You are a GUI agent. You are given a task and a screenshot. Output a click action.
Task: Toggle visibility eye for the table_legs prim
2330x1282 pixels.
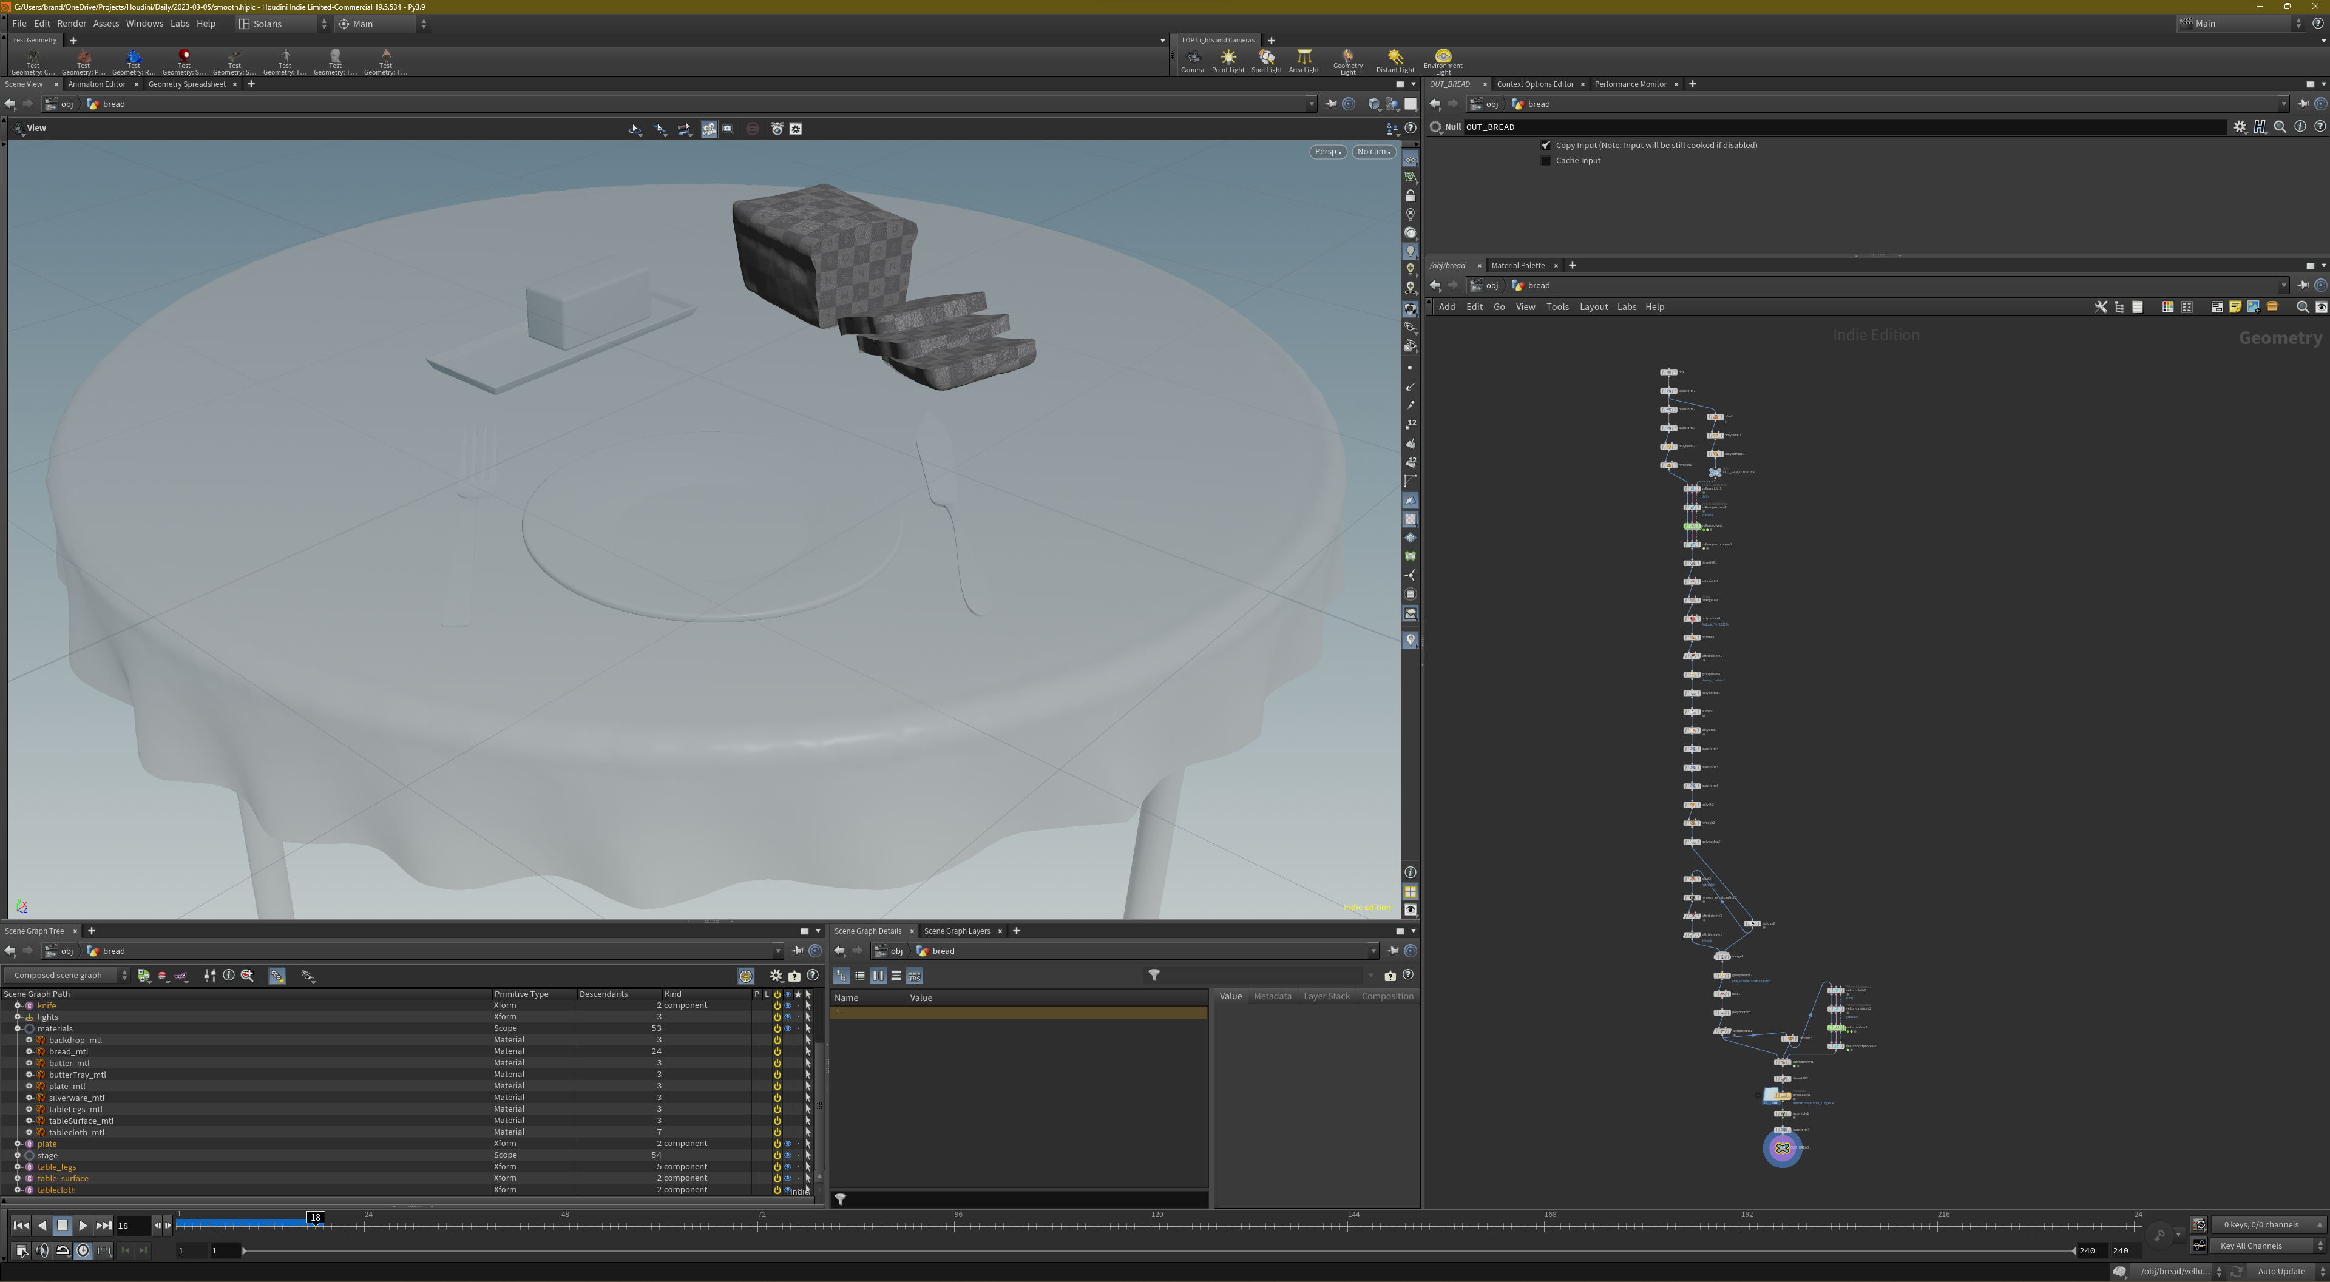[787, 1167]
